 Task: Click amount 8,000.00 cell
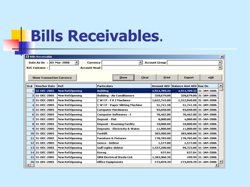161,119
